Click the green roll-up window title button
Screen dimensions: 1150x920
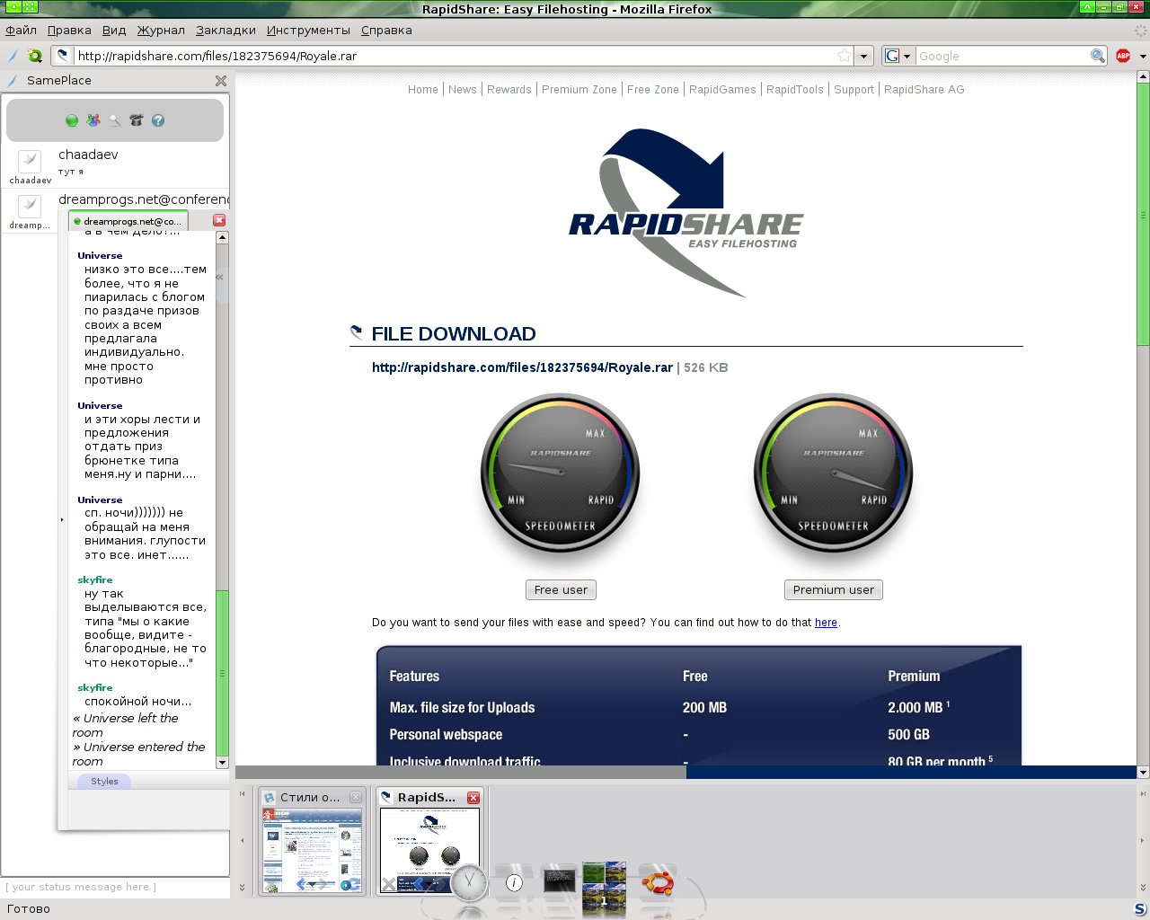click(1088, 7)
